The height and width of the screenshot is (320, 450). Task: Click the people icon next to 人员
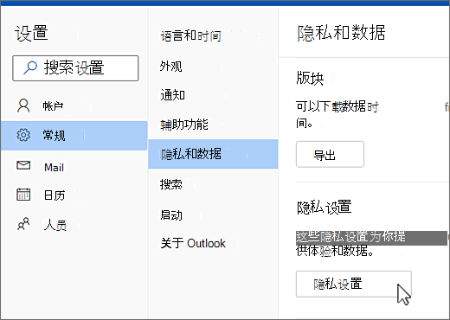(23, 224)
